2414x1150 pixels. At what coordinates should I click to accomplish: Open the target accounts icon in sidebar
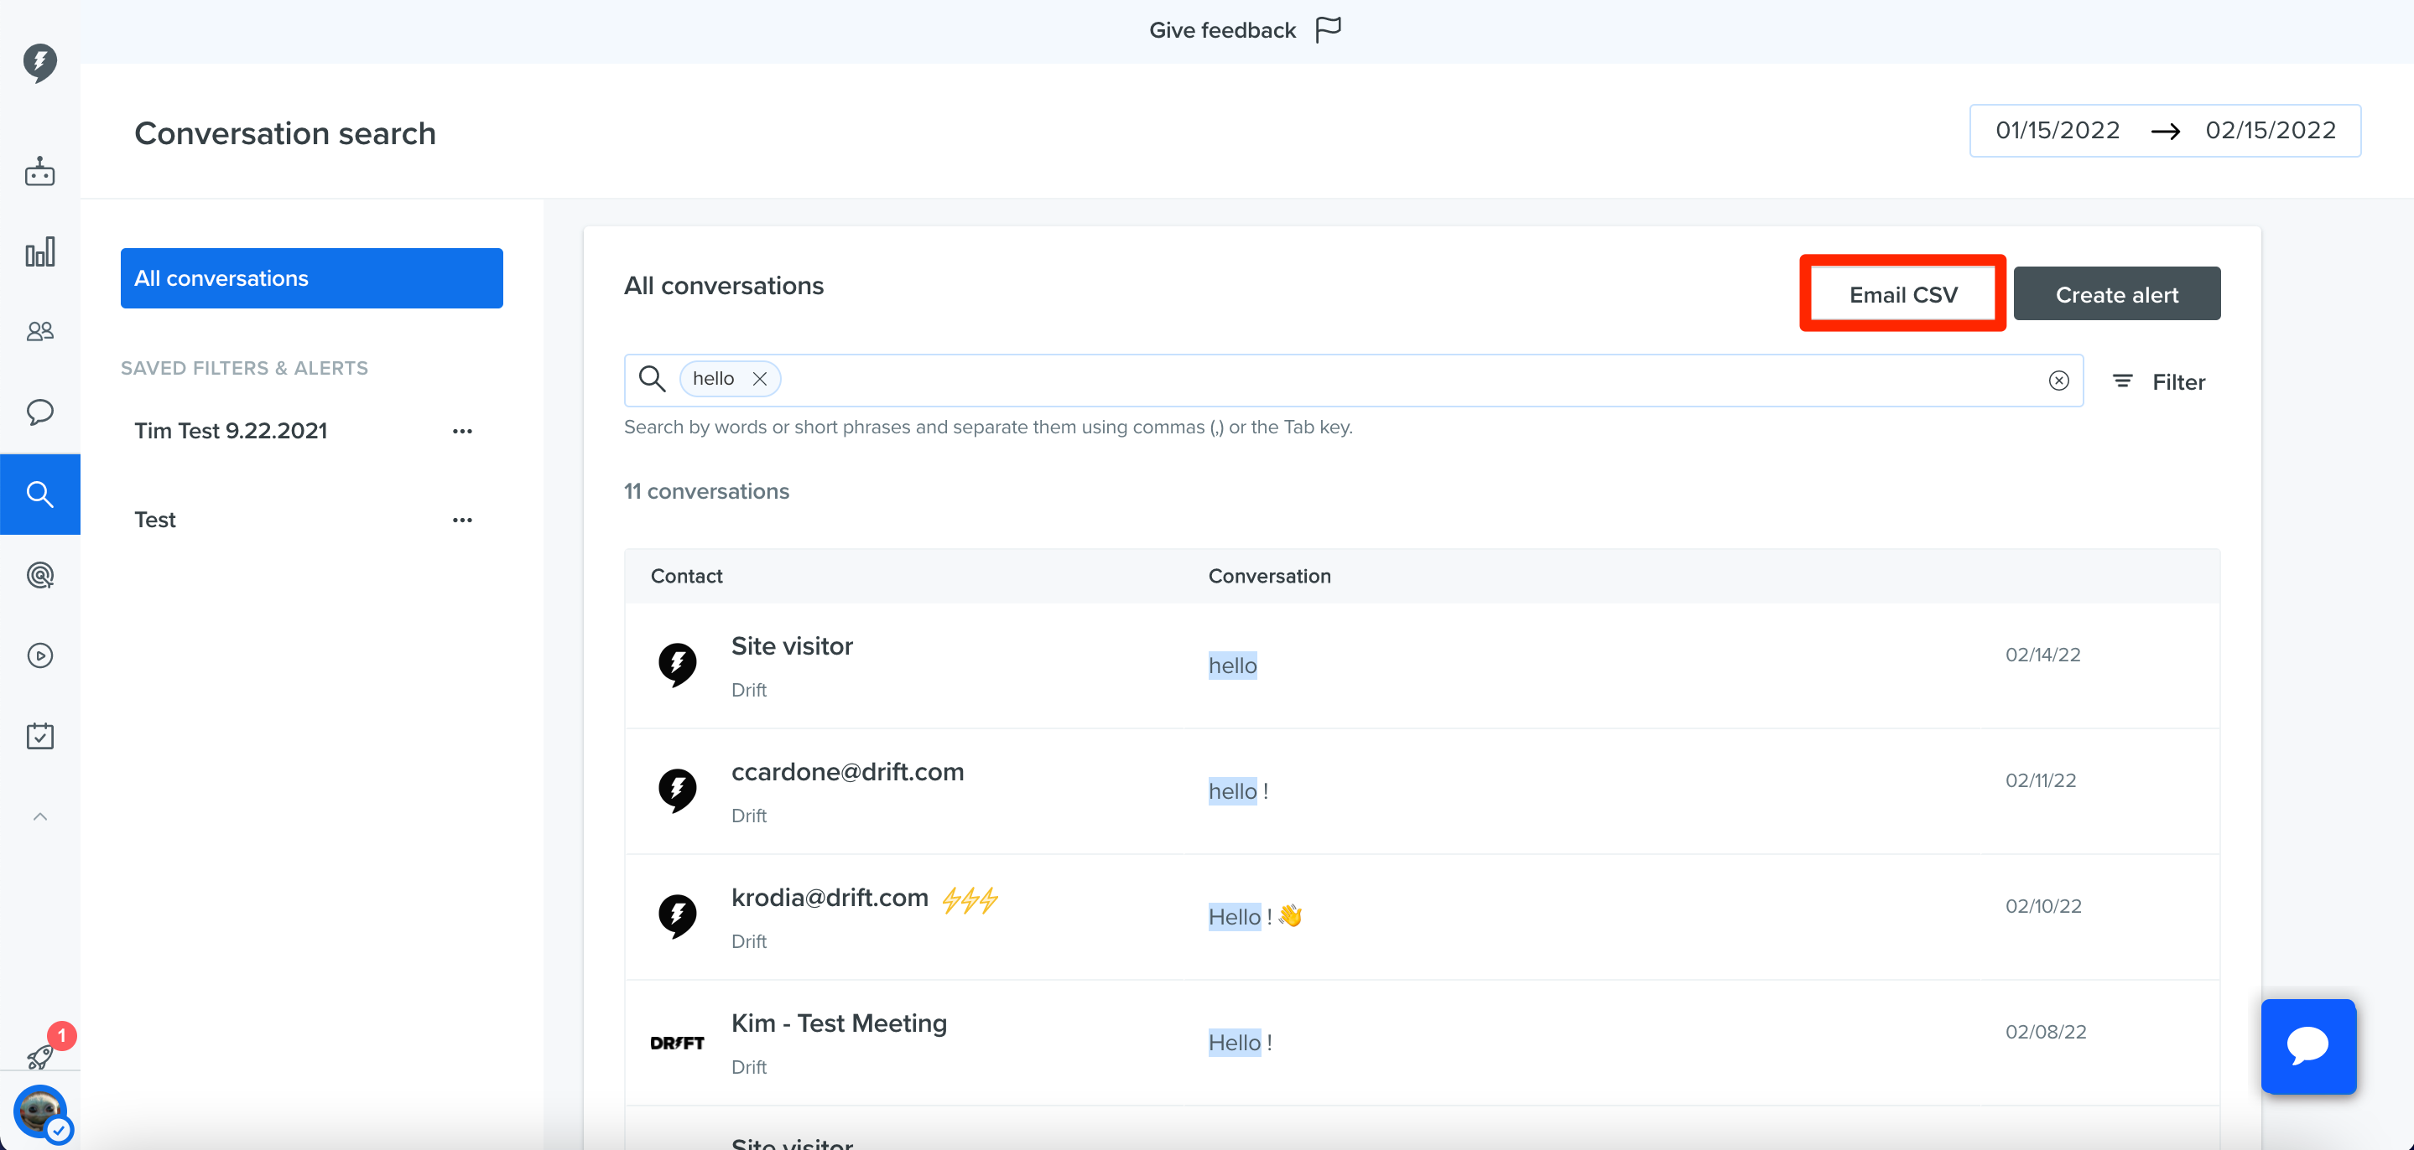tap(39, 575)
